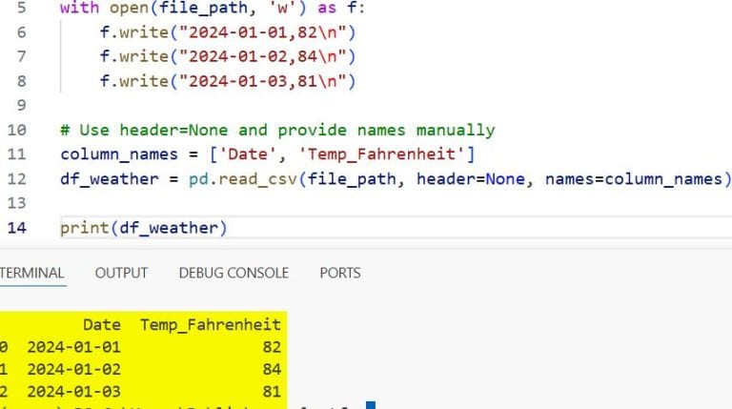Click the value 84 in terminal output
Image resolution: width=732 pixels, height=409 pixels.
click(272, 369)
